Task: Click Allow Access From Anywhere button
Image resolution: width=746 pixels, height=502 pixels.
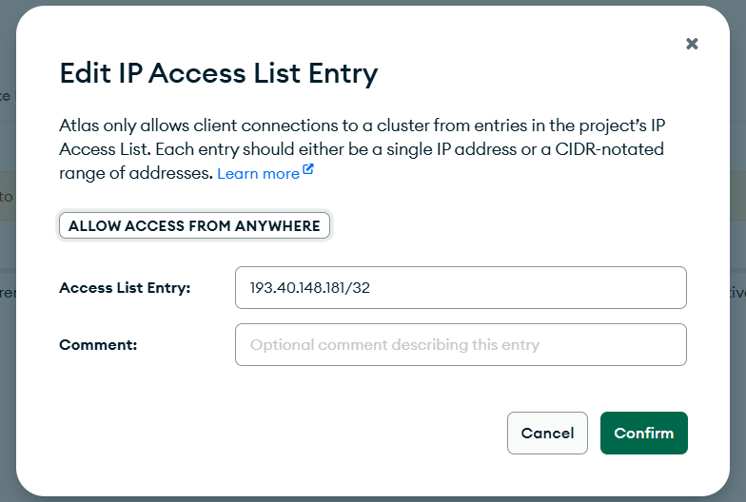Action: pos(194,226)
